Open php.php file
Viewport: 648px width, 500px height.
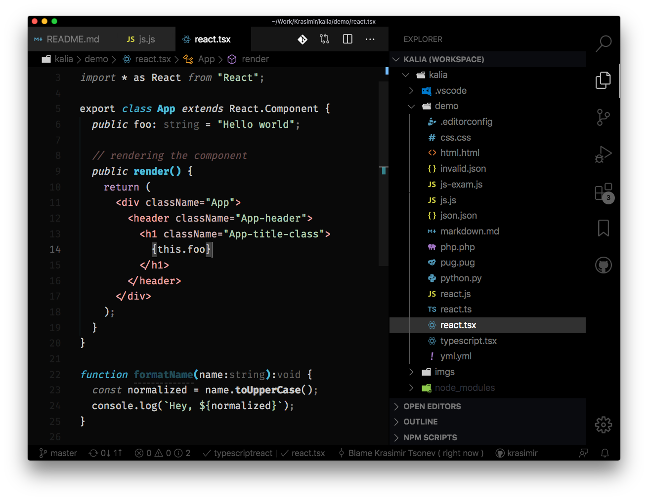click(x=487, y=247)
